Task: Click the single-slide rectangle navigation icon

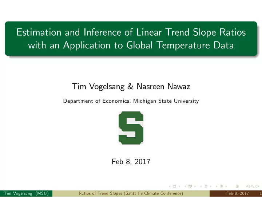Action: pyautogui.click(x=174, y=186)
